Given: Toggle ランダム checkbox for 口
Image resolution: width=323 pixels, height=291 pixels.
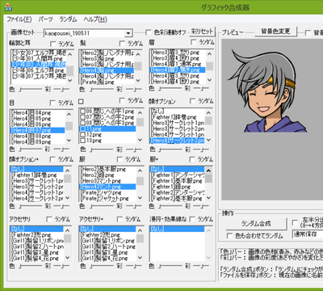Looking at the screenshot, I should 122,100.
